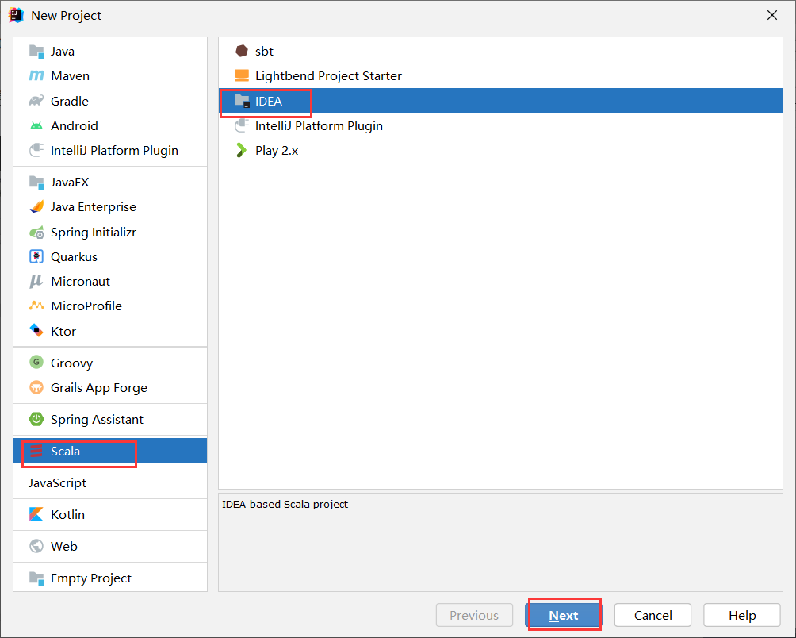
Task: Open Help for New Project
Action: coord(742,615)
